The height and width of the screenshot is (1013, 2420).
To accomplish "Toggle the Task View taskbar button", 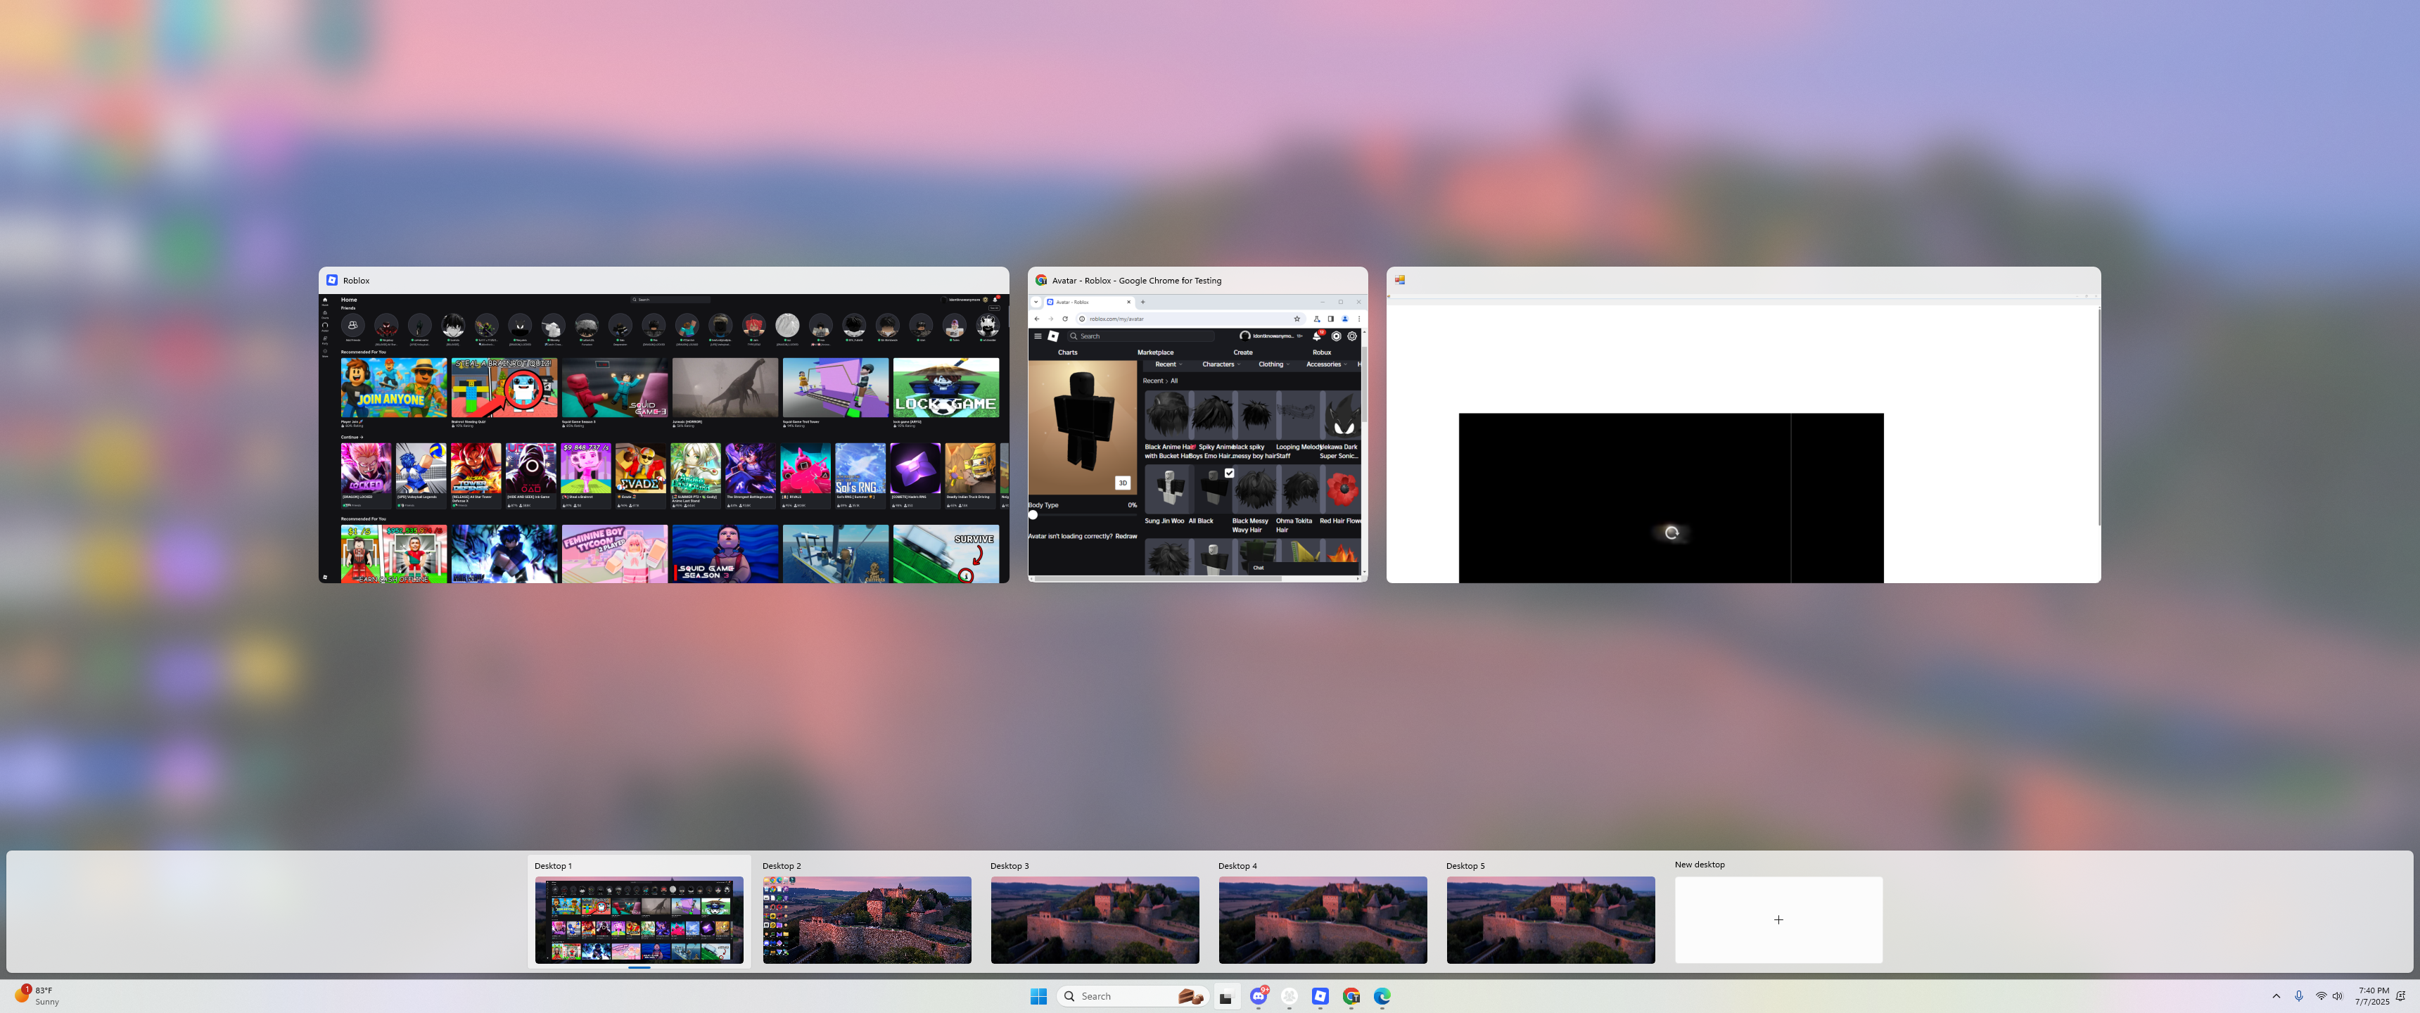I will (1226, 997).
